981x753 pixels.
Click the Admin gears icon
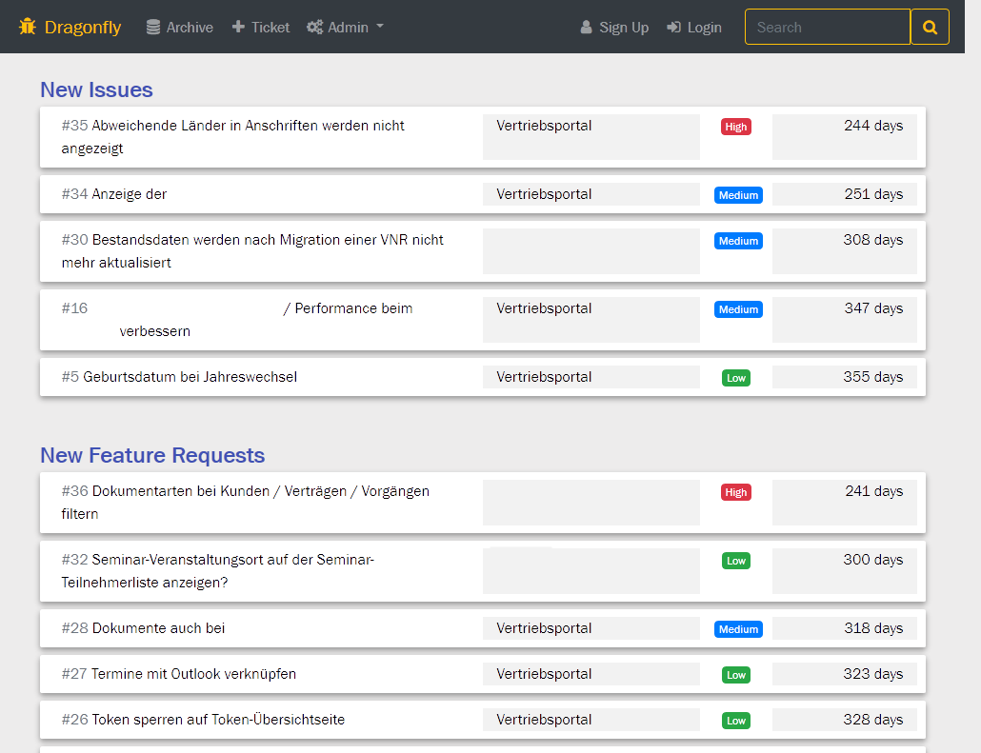click(x=315, y=28)
